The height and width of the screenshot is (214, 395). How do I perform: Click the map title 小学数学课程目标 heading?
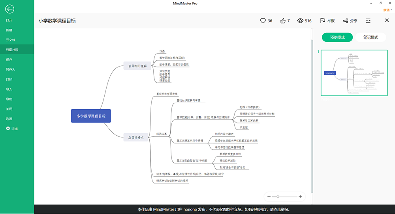57,20
